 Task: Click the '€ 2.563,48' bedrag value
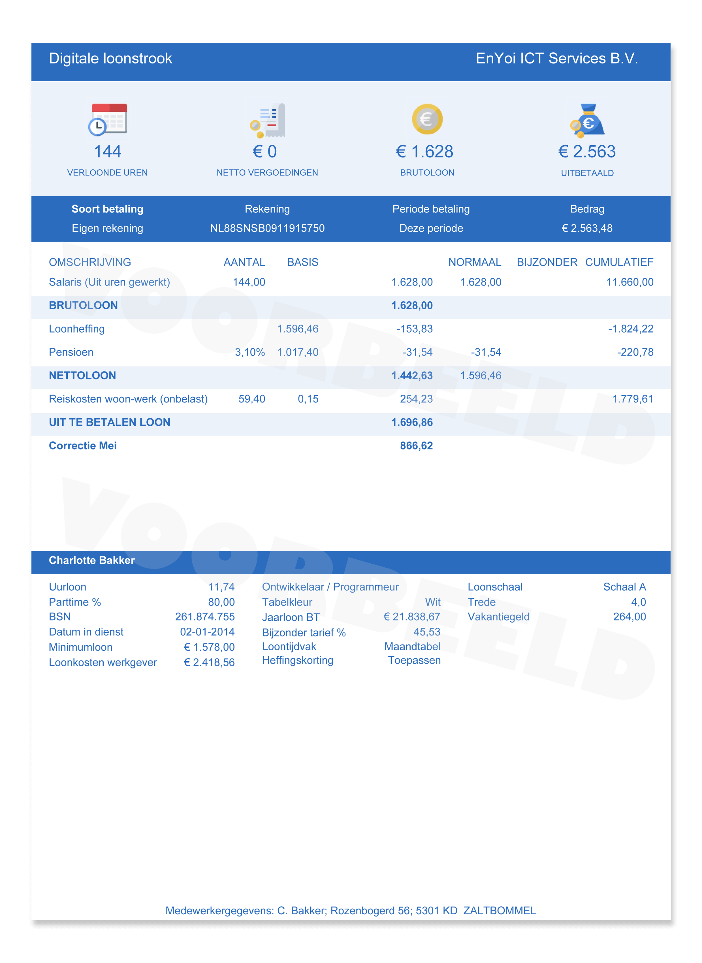pos(587,228)
